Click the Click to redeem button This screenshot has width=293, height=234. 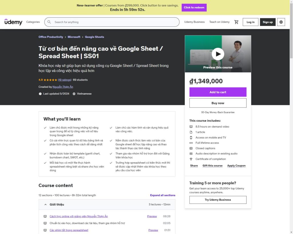pyautogui.click(x=194, y=7)
